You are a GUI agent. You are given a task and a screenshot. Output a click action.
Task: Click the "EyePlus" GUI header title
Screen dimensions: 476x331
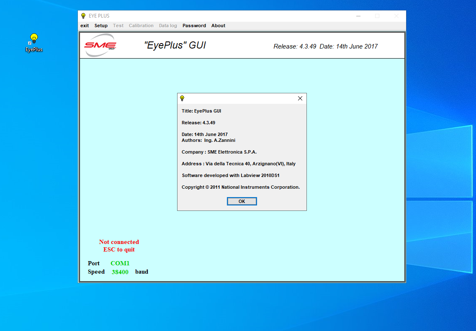(x=175, y=45)
